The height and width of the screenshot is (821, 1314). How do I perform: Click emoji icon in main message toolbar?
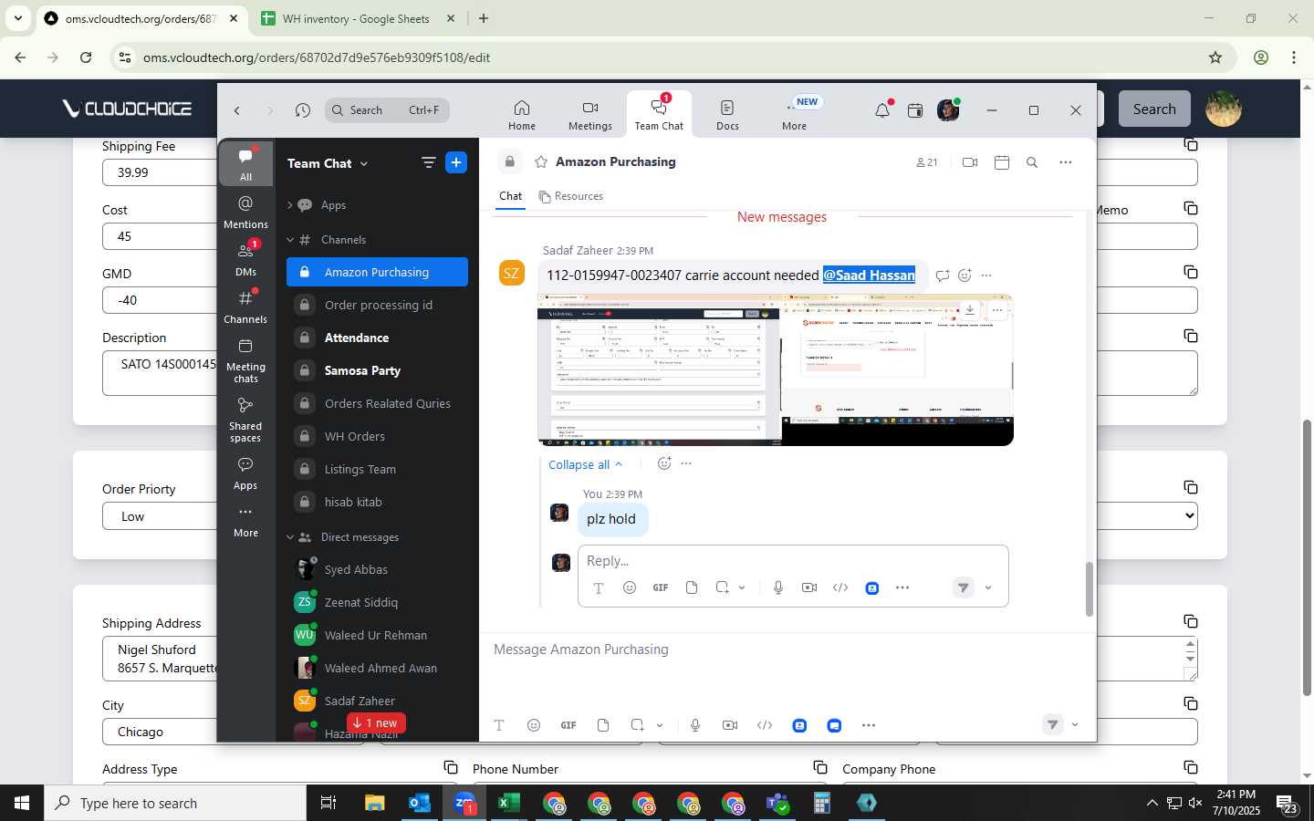[534, 725]
